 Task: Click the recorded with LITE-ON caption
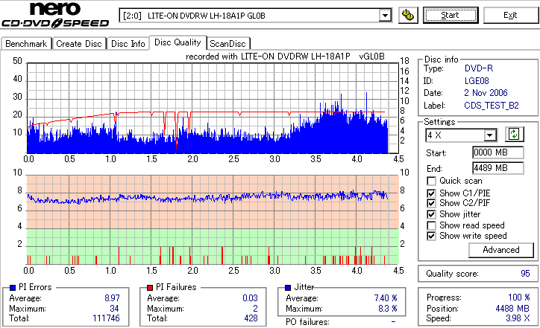[x=285, y=57]
